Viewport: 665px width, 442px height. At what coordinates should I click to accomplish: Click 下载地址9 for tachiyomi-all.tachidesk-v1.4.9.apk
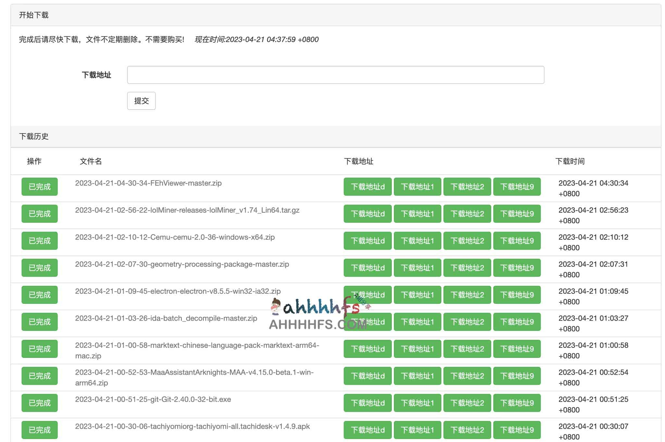pos(517,429)
